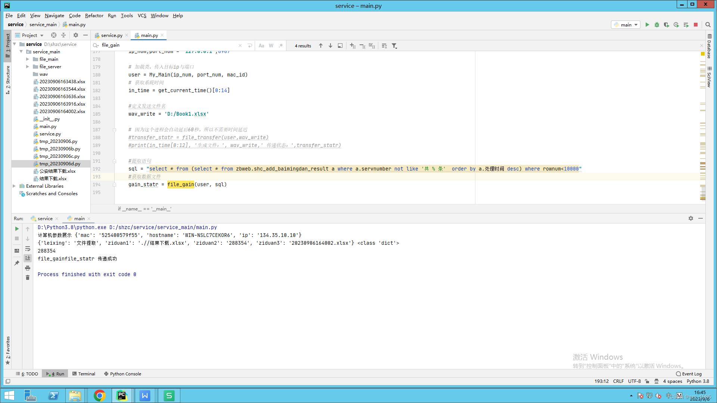Toggle Regex option in search bar
The width and height of the screenshot is (717, 403).
281,46
